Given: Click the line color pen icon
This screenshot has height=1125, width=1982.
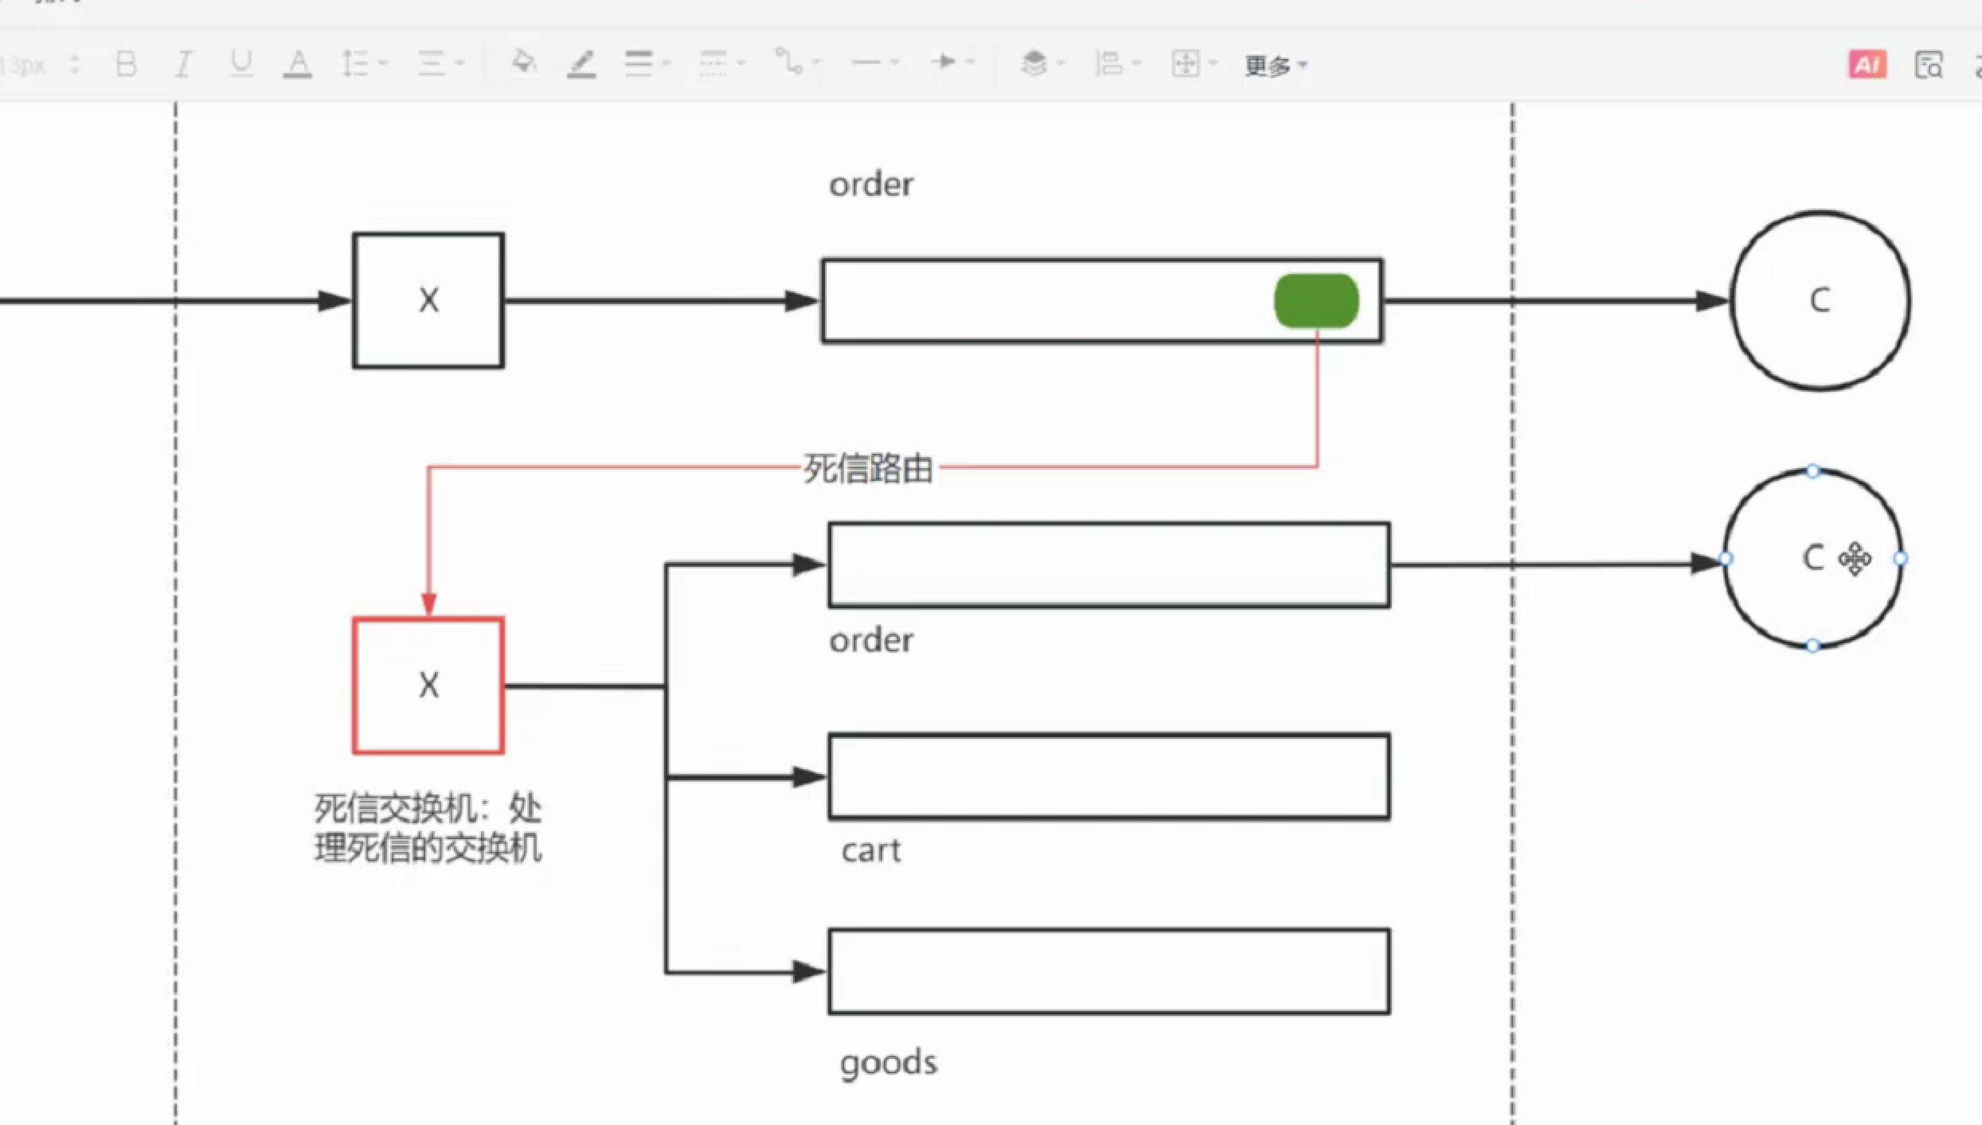Looking at the screenshot, I should [581, 63].
